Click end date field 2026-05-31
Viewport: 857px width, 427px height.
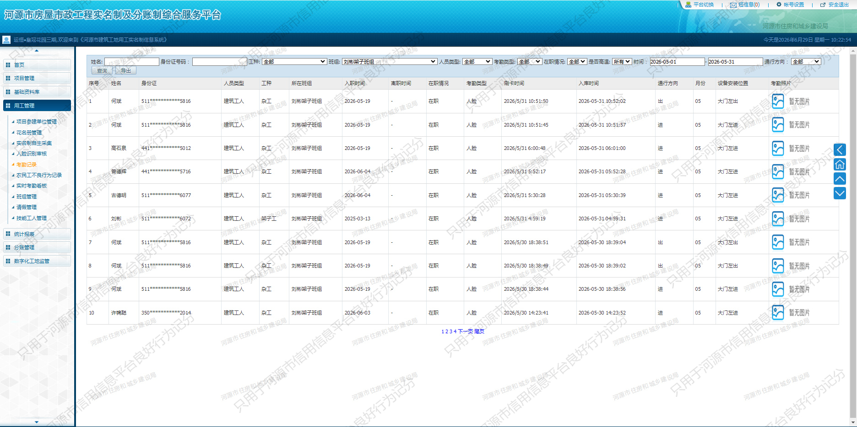pos(735,61)
